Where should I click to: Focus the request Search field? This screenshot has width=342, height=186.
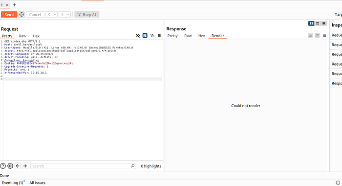(x=83, y=166)
